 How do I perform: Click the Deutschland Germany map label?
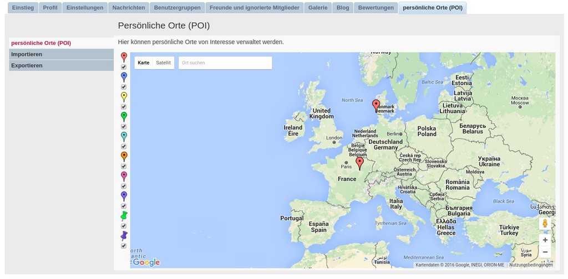386,144
